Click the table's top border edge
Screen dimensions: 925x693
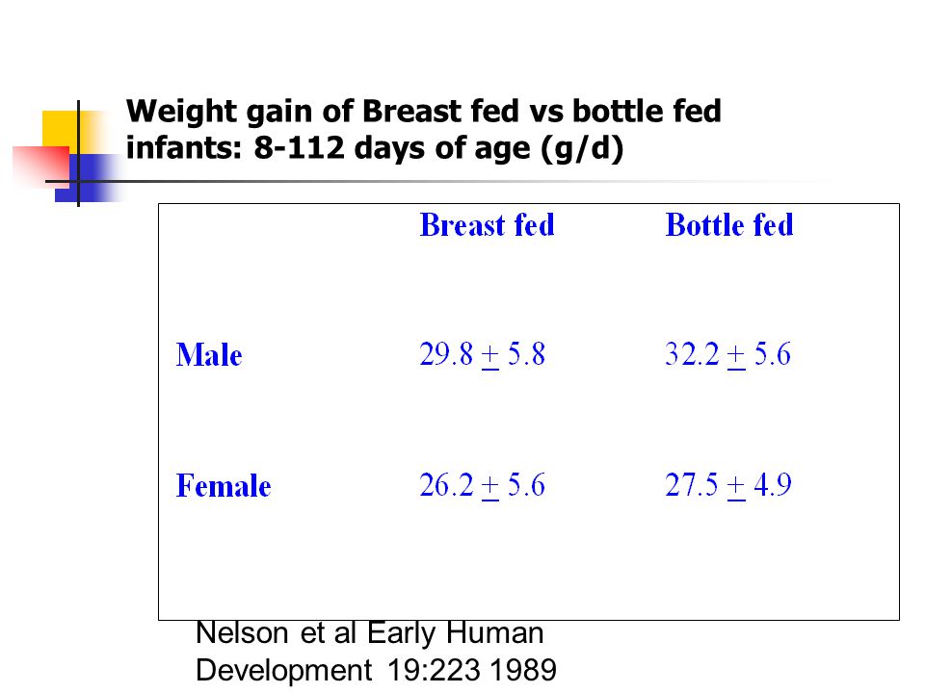coord(529,204)
